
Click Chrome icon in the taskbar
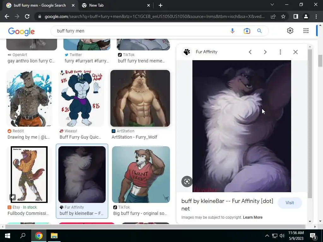tap(39, 236)
